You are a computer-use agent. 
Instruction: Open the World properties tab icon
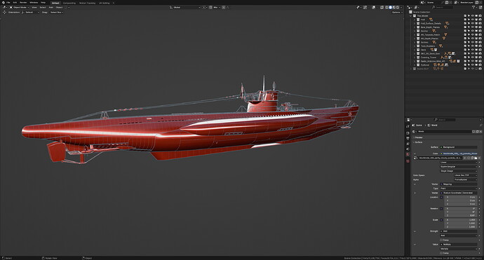click(x=408, y=154)
